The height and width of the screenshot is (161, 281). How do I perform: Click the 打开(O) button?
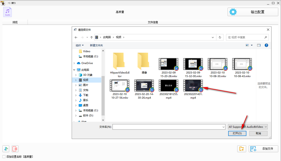(237, 133)
